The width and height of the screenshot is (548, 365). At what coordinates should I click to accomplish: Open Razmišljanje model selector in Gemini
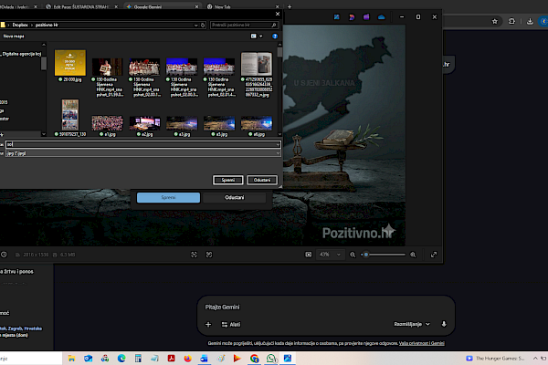(410, 324)
